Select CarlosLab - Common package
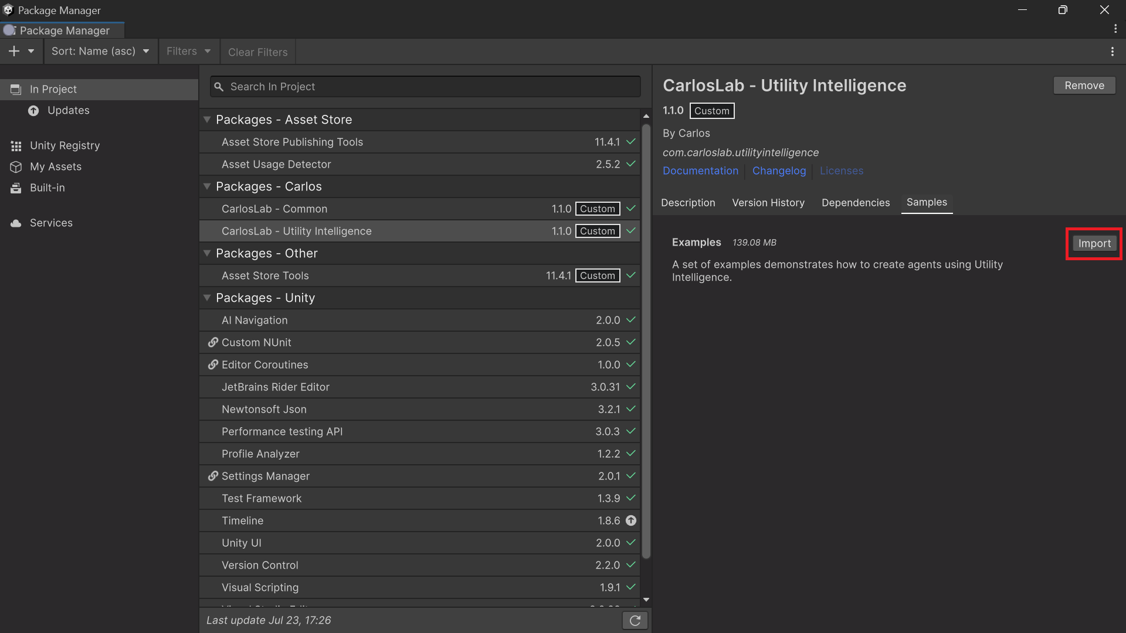This screenshot has height=633, width=1126. [x=420, y=209]
